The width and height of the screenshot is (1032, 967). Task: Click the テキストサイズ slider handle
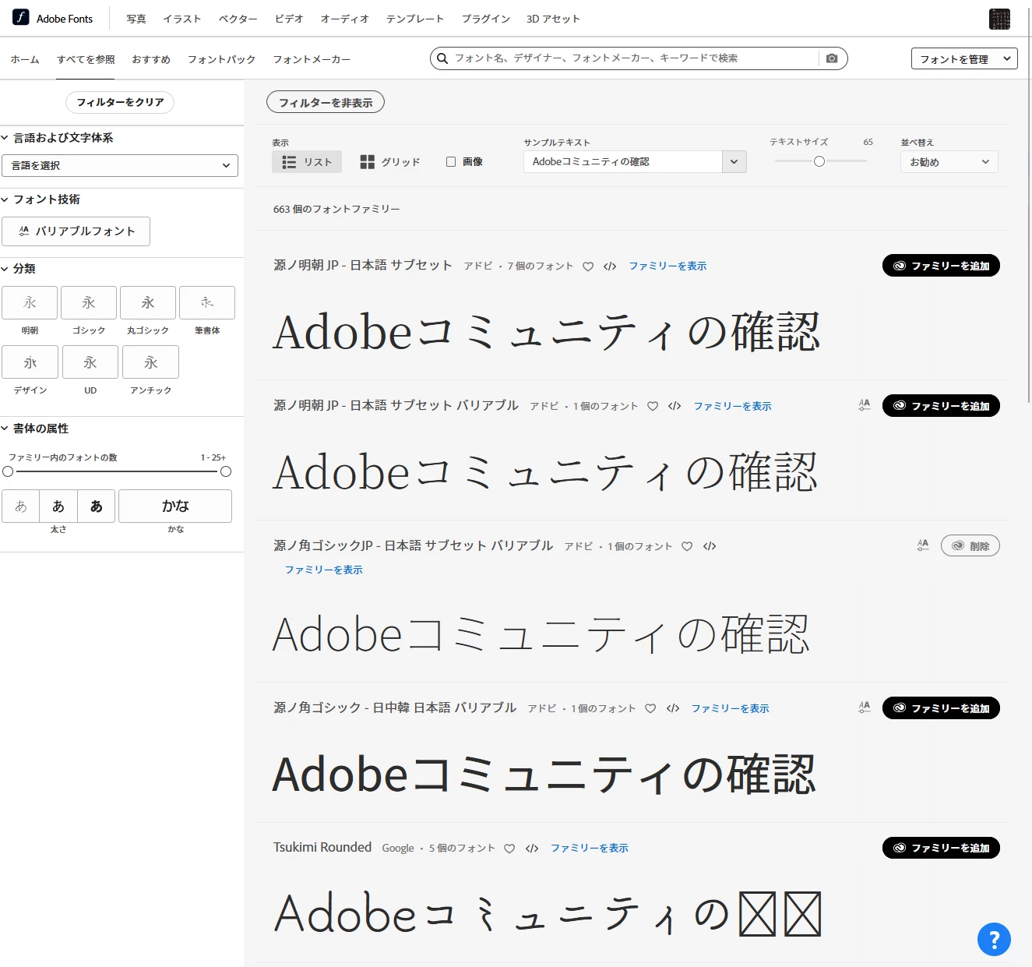pyautogui.click(x=819, y=161)
